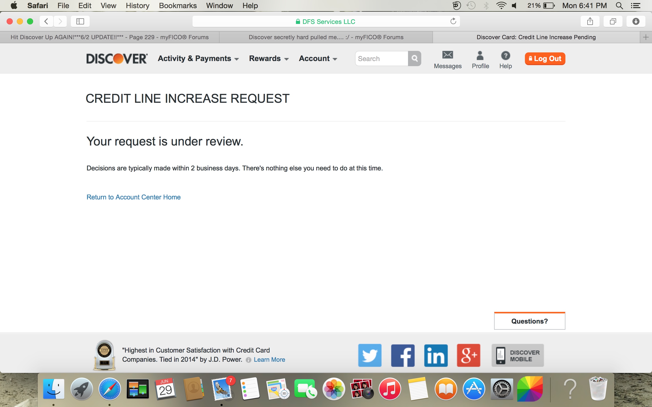Image resolution: width=652 pixels, height=407 pixels.
Task: Open the Profile person icon
Action: 480,56
